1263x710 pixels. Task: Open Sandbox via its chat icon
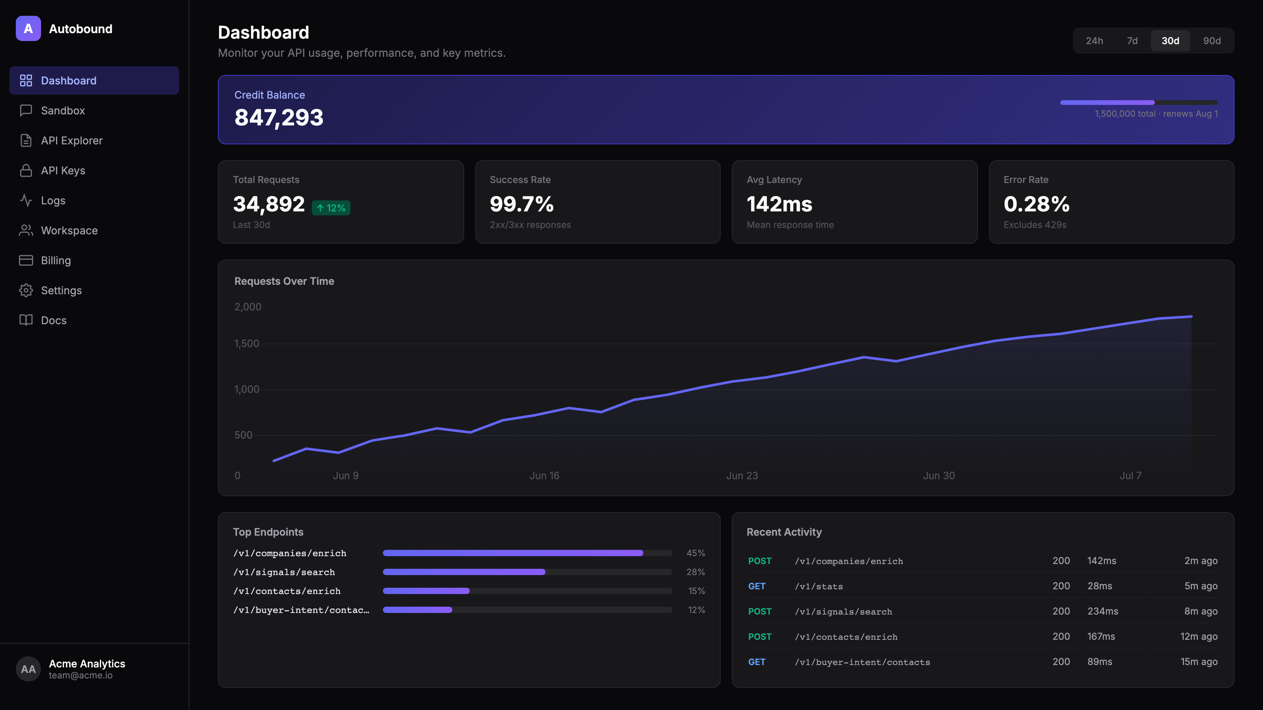tap(26, 111)
